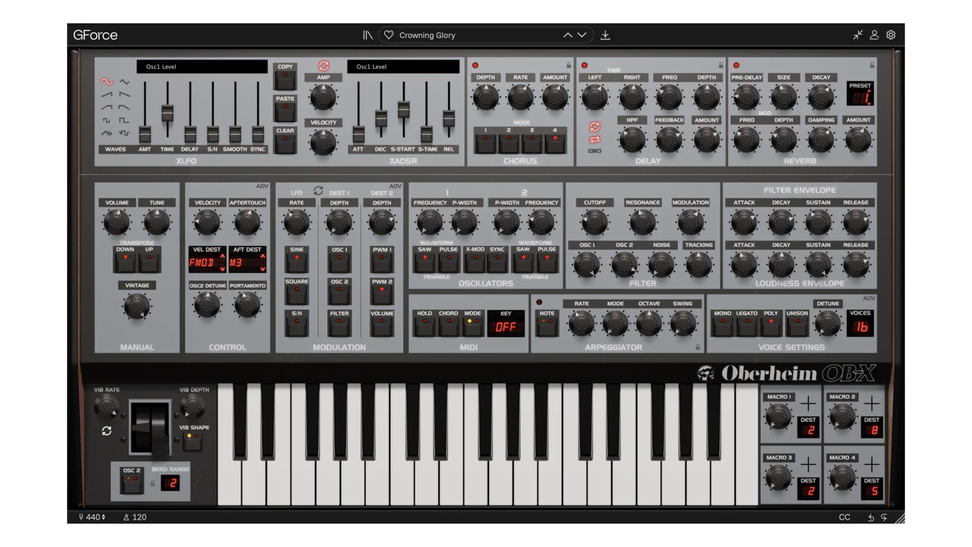Save preset with the download arrow icon
Screen dimensions: 972x547
pyautogui.click(x=605, y=35)
